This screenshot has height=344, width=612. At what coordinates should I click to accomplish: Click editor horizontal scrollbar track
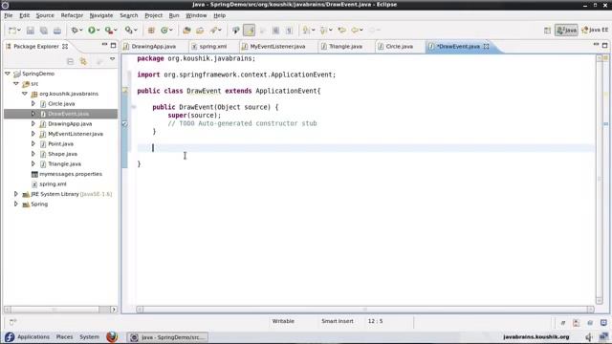coord(365,310)
